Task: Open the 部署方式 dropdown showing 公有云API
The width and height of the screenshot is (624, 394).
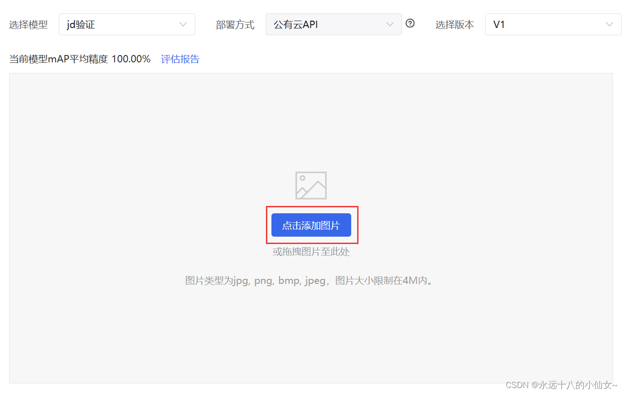Action: coord(334,24)
